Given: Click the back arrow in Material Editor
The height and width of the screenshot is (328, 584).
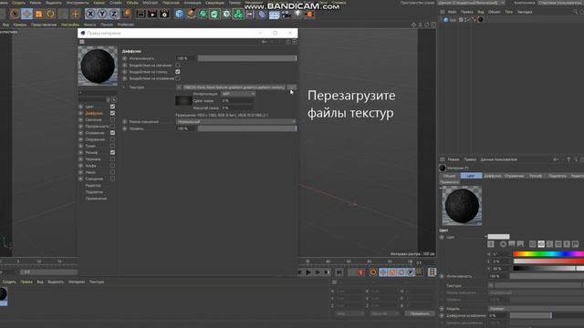Looking at the screenshot, I should 264,42.
